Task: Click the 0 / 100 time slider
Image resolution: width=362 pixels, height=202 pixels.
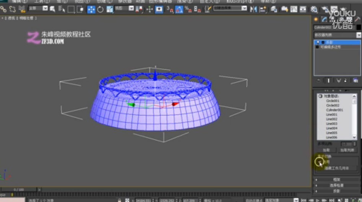Action: point(18,189)
